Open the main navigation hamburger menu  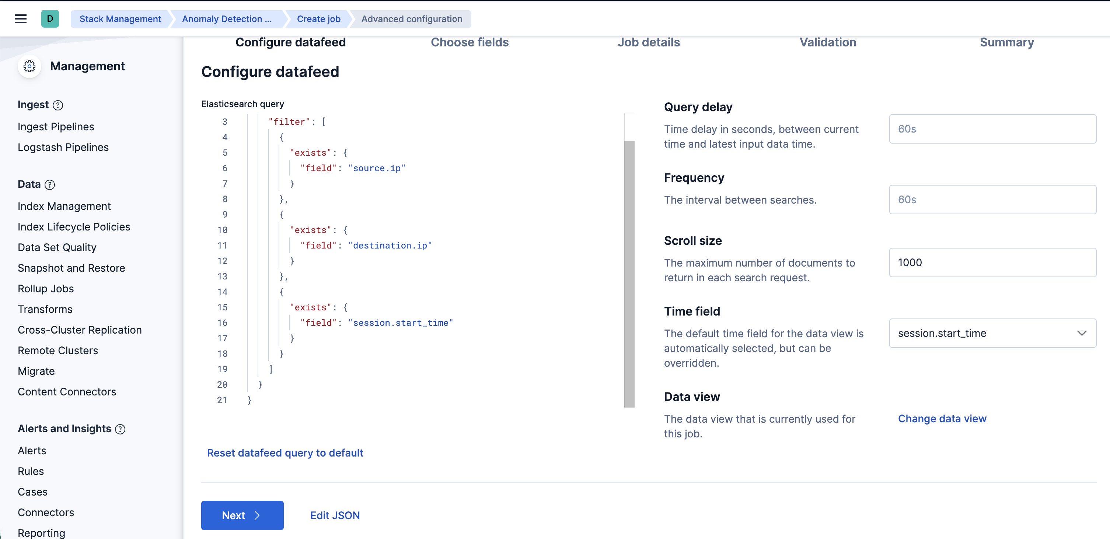click(x=20, y=18)
